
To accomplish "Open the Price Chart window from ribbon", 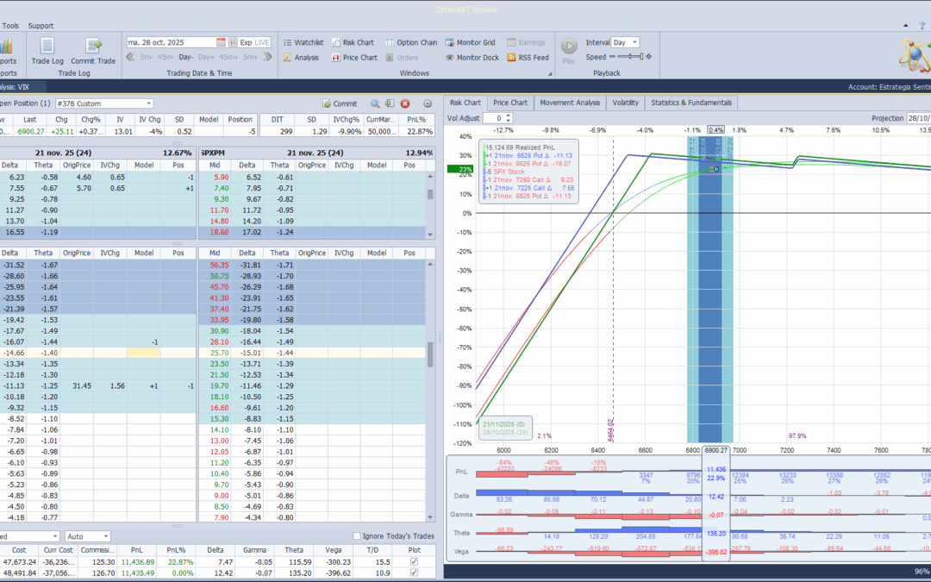I will [354, 58].
